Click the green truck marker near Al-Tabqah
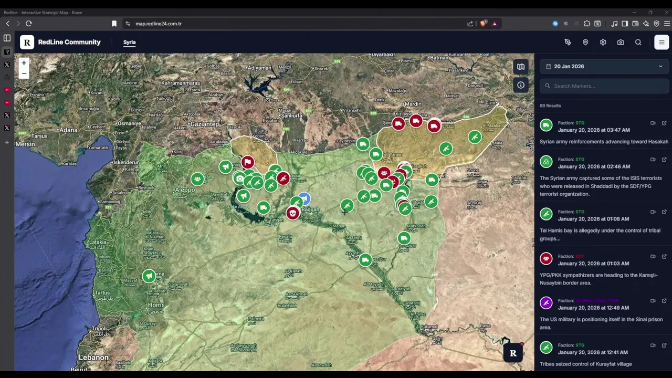Image resolution: width=672 pixels, height=378 pixels. point(264,208)
